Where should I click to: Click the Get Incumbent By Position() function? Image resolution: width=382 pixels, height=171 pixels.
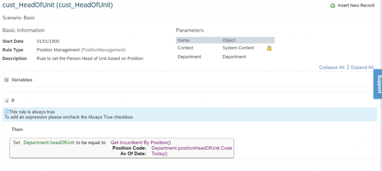[141, 143]
